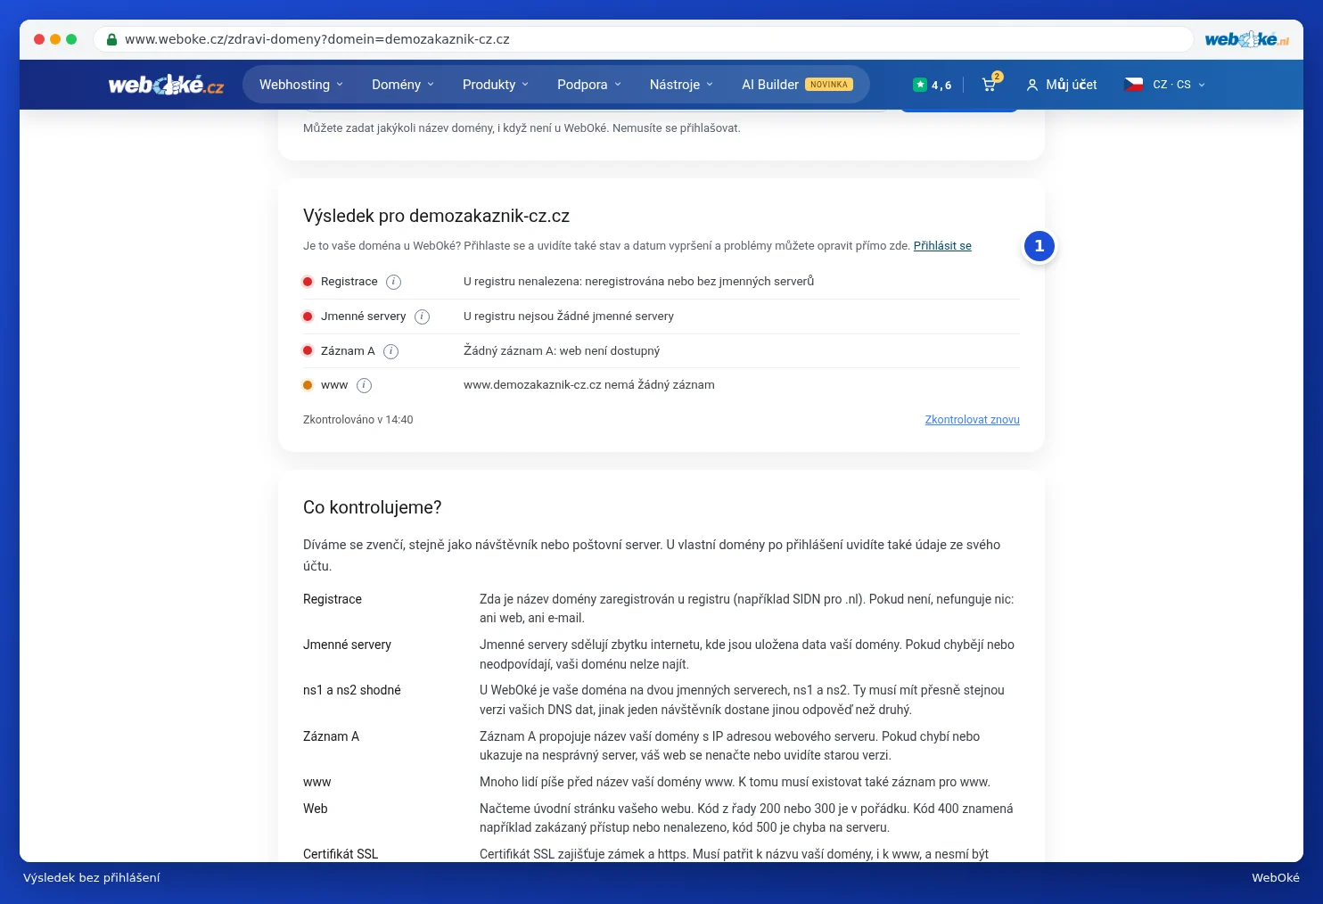This screenshot has width=1323, height=904.
Task: Click the Přihlásit se link
Action: (x=942, y=246)
